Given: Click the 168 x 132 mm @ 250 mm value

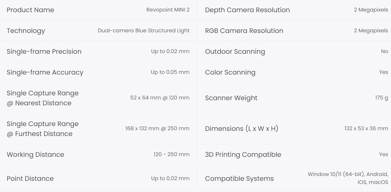Looking at the screenshot, I should tap(157, 129).
